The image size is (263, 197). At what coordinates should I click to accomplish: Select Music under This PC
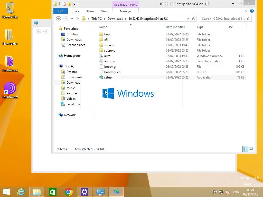point(70,88)
